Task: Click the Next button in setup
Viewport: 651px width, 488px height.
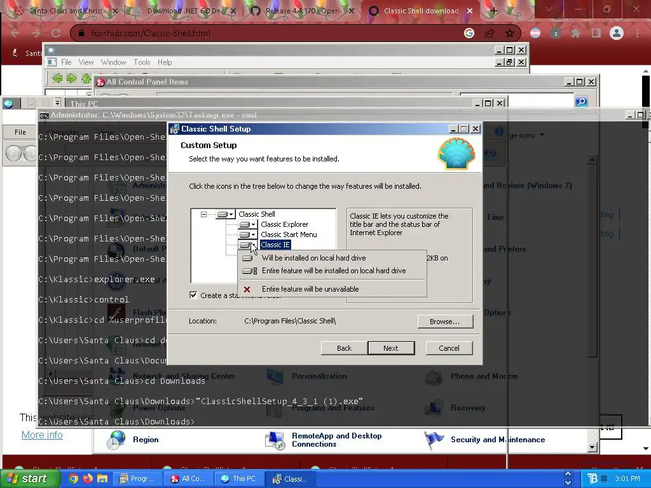Action: (x=391, y=348)
